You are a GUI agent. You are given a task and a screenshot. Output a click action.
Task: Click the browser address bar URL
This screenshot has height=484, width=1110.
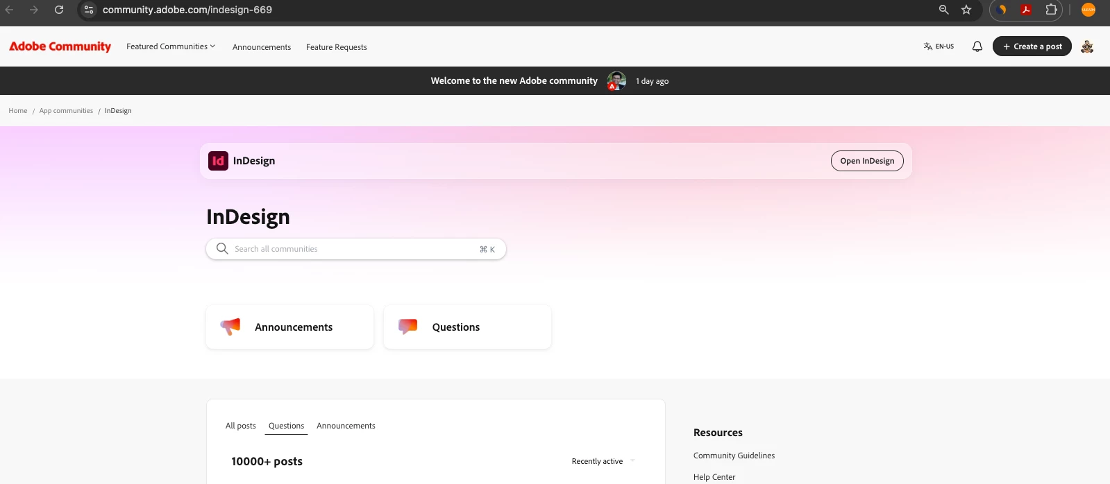point(187,10)
